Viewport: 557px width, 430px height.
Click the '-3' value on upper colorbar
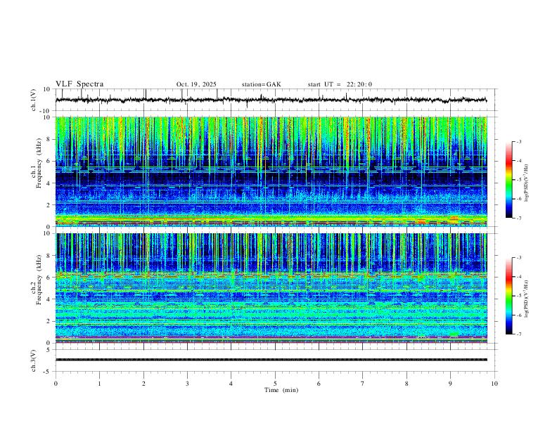(519, 141)
